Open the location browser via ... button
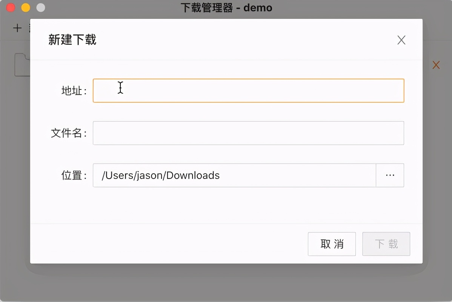The height and width of the screenshot is (302, 452). pos(390,175)
